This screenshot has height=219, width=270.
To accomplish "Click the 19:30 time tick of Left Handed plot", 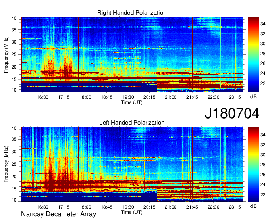I will pos(128,207).
